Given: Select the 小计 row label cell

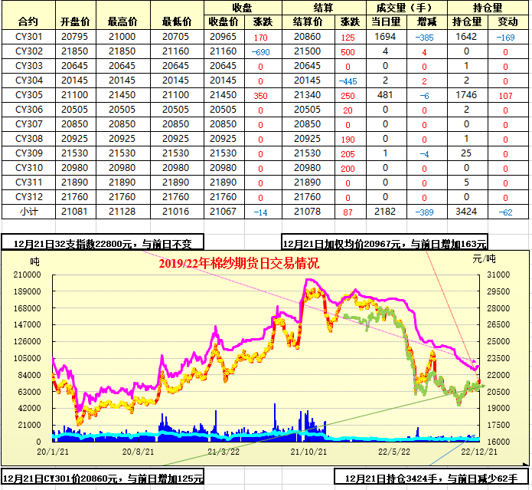Looking at the screenshot, I should [x=28, y=211].
